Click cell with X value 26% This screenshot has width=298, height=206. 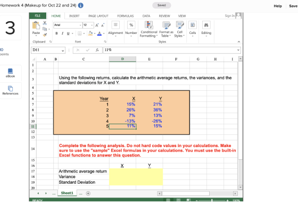[122, 110]
